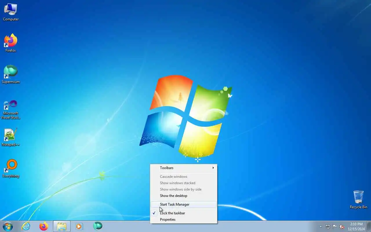Viewport: 371px width, 232px height.
Task: Show hidden tray icons arrow
Action: 321,226
